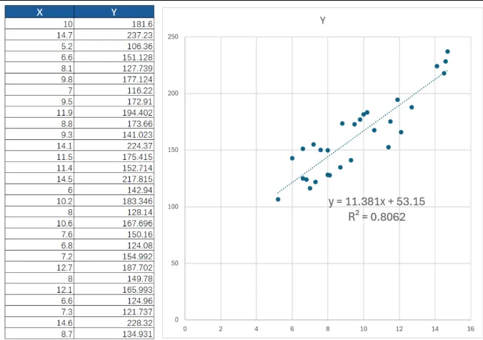The height and width of the screenshot is (340, 483).
Task: Click the R² = 0.8062 label
Action: pyautogui.click(x=377, y=217)
